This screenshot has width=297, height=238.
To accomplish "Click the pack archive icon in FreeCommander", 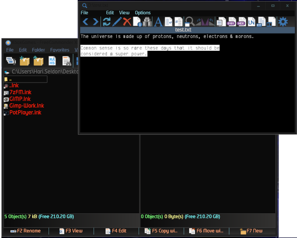I will pos(24,61).
